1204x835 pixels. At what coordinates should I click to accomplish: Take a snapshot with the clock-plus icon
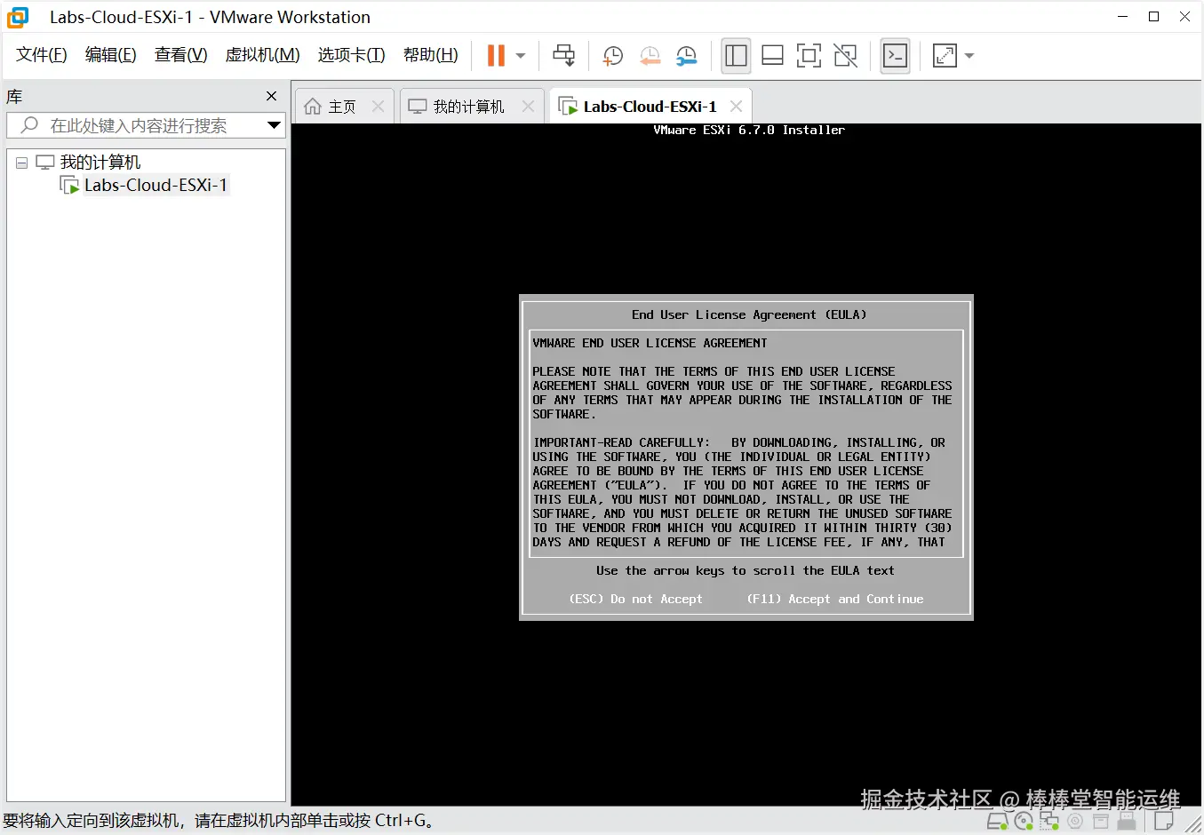(x=612, y=56)
